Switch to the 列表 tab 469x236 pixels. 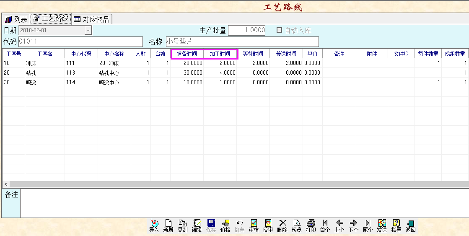point(16,19)
